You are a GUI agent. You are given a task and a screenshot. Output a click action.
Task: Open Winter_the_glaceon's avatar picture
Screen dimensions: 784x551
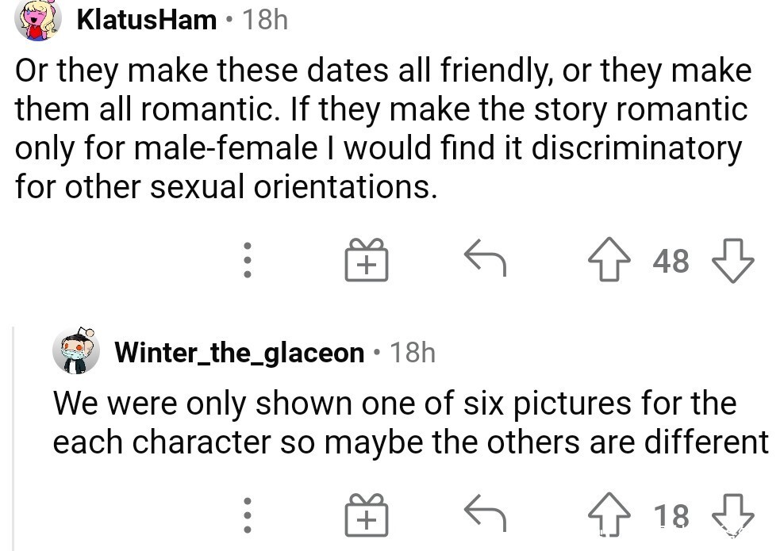pyautogui.click(x=76, y=351)
